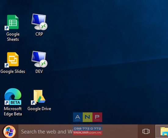This screenshot has height=138, width=168.
Task: Select the green Google Sheets shortcut icon
Action: pos(12,22)
